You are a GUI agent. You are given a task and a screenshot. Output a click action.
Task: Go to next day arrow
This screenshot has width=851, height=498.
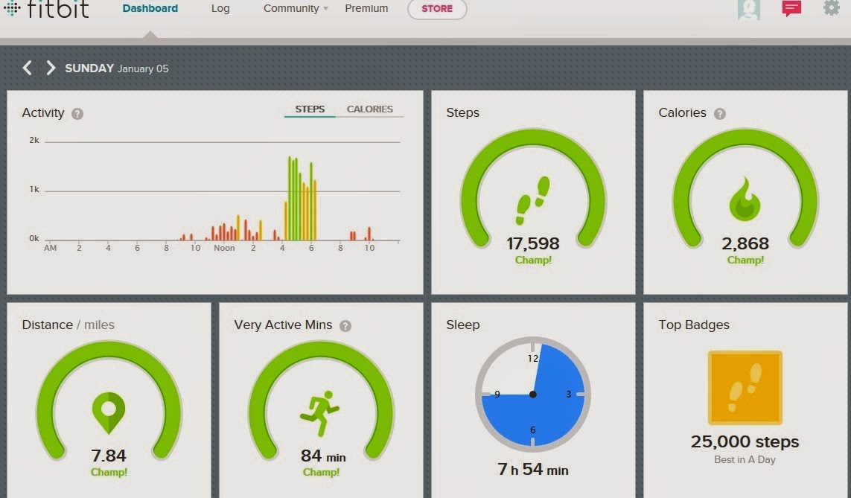tap(51, 68)
